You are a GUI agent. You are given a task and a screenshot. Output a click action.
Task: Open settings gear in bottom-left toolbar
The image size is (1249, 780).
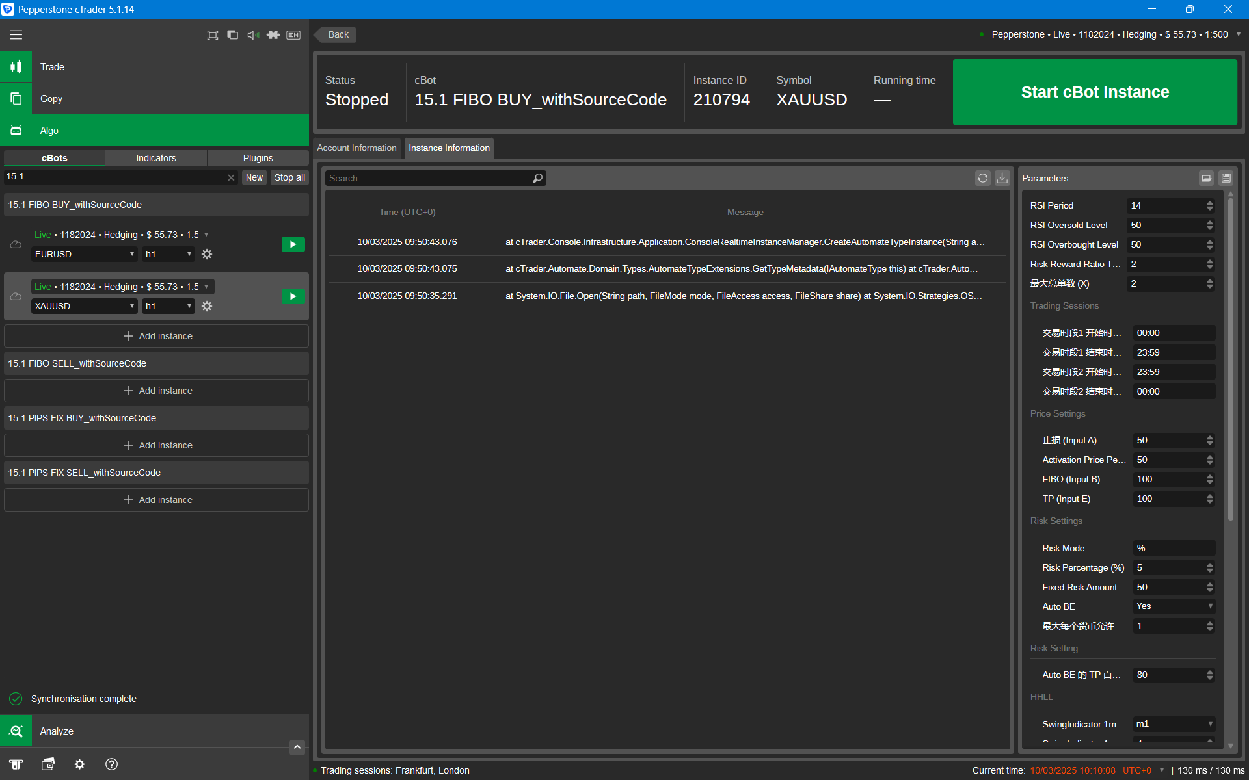coord(79,764)
